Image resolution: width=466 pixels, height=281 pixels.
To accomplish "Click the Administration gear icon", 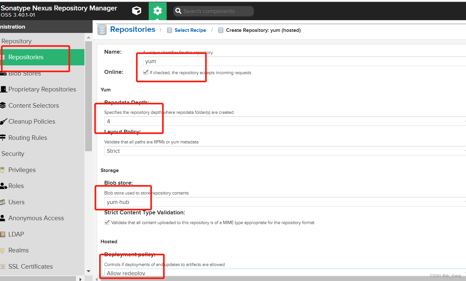I will pos(158,11).
